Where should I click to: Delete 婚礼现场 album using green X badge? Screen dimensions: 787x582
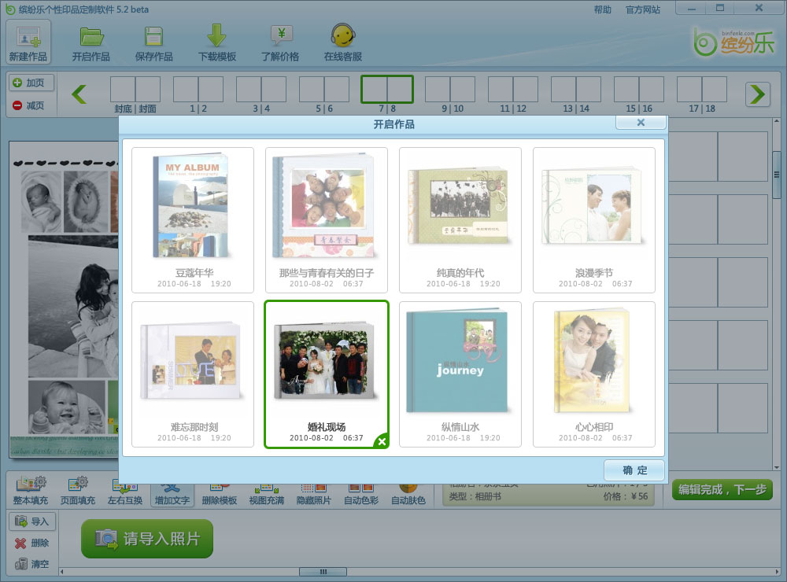381,442
